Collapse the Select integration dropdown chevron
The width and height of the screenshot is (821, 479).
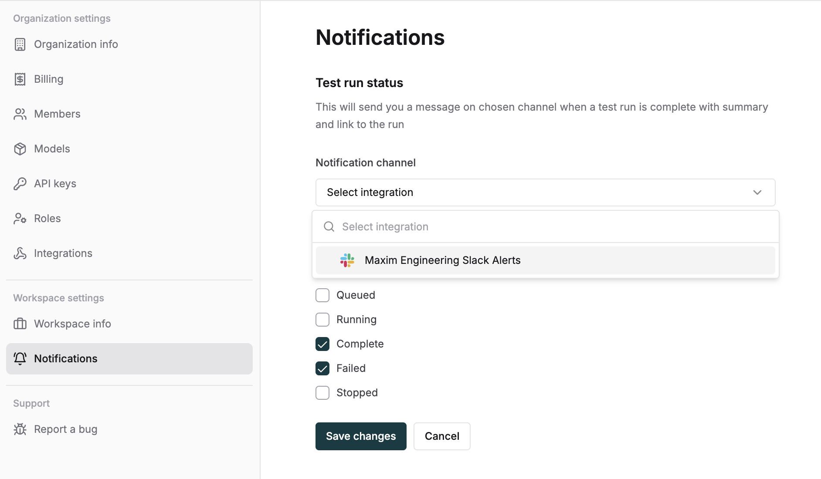[757, 192]
